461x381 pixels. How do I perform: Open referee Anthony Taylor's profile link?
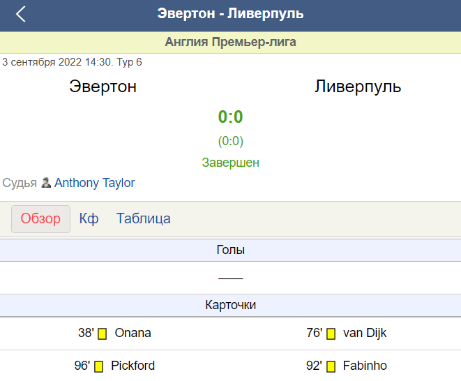click(x=94, y=183)
